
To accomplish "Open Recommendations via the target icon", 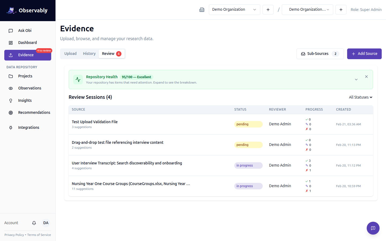I will [10, 112].
